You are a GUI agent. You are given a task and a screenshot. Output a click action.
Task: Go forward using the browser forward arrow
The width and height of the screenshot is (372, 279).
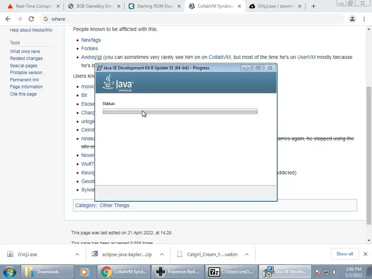point(20,19)
